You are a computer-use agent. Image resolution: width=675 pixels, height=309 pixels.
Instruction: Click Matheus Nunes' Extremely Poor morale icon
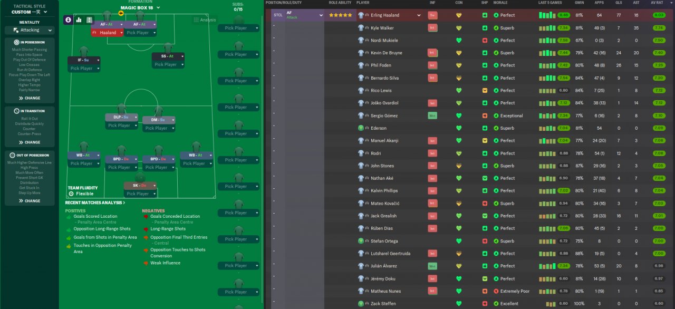point(496,291)
